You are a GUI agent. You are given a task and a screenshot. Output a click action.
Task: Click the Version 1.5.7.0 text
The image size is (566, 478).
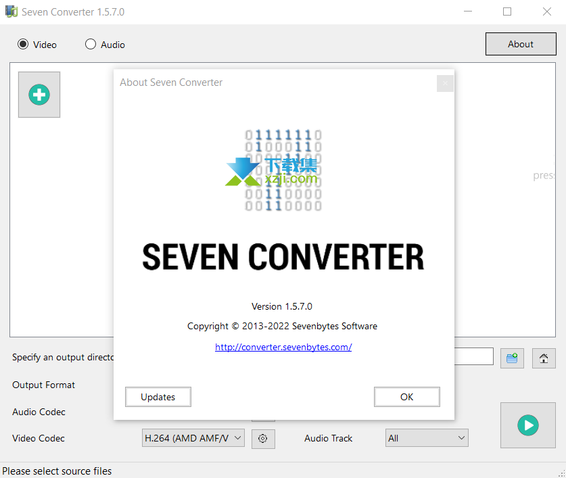click(x=282, y=306)
